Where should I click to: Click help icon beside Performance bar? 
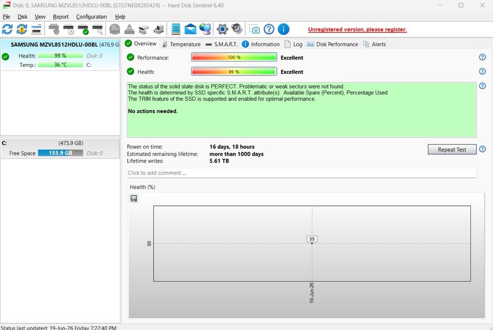(482, 57)
